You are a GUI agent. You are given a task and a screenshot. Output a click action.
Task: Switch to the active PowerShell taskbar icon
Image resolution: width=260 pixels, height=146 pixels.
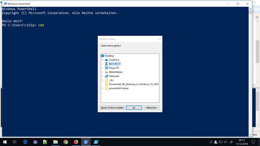coord(86,142)
